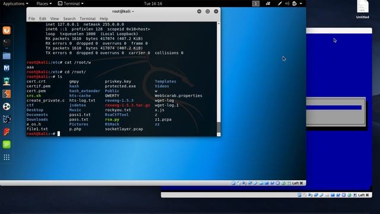Launch Metasploit Framework from the dock
Viewport: 380px width, 214px height.
tap(7, 68)
